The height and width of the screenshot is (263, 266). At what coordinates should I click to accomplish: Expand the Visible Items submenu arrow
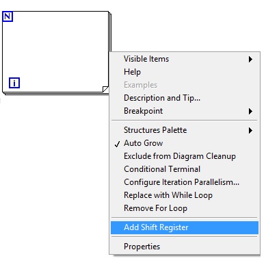250,60
